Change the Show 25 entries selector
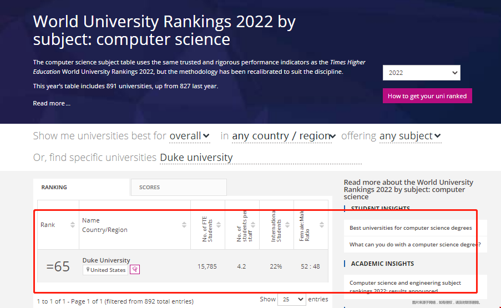Screen dimensions: 501x308 (291, 299)
